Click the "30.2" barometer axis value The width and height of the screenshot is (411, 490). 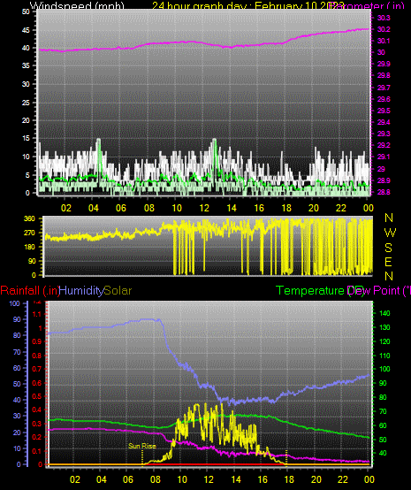pos(384,29)
